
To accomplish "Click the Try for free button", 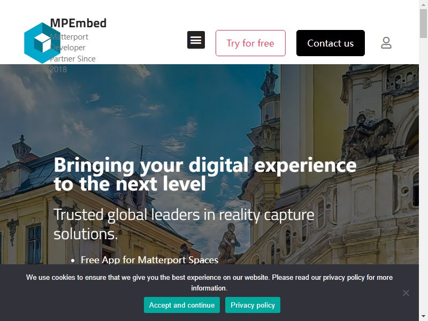I will [250, 43].
